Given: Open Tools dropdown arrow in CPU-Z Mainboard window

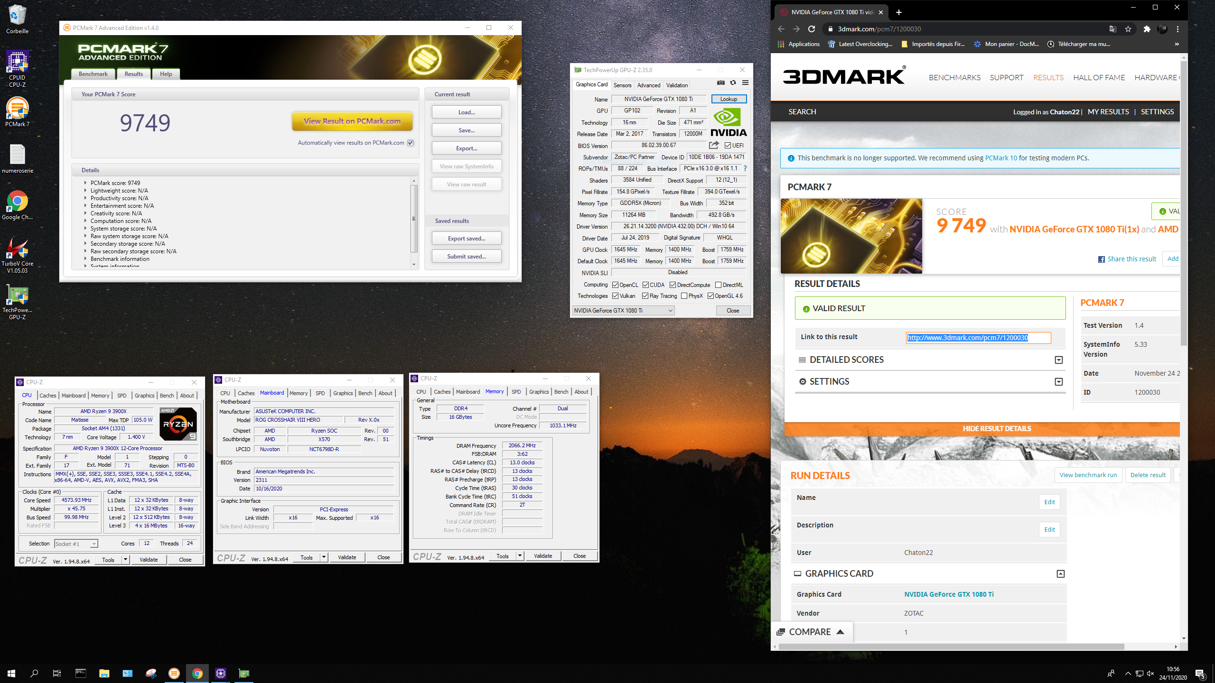Looking at the screenshot, I should 324,557.
